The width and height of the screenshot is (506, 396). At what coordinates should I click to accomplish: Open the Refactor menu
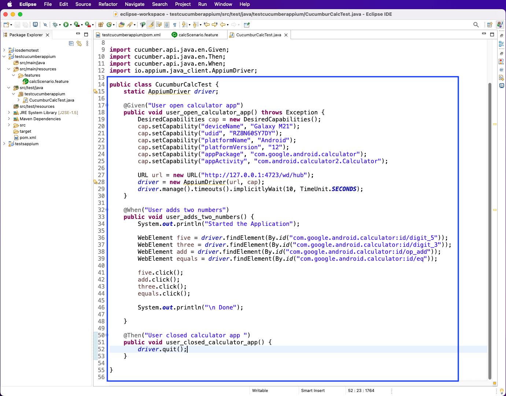pos(108,4)
